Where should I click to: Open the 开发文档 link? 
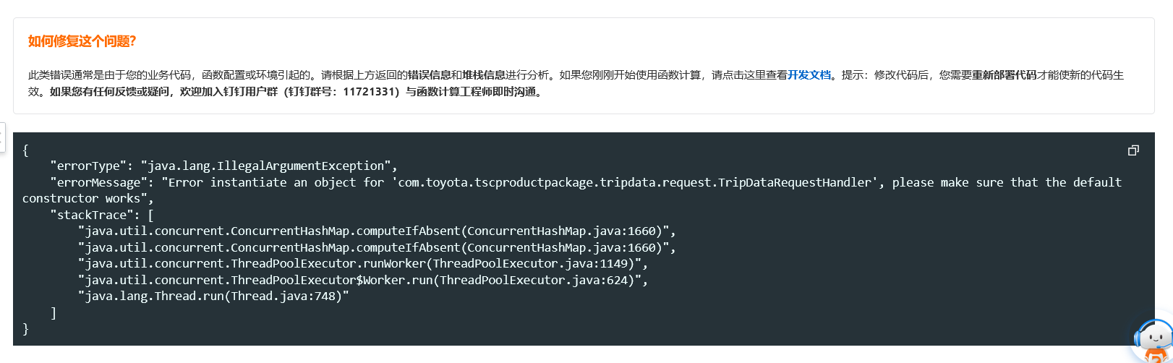point(809,75)
